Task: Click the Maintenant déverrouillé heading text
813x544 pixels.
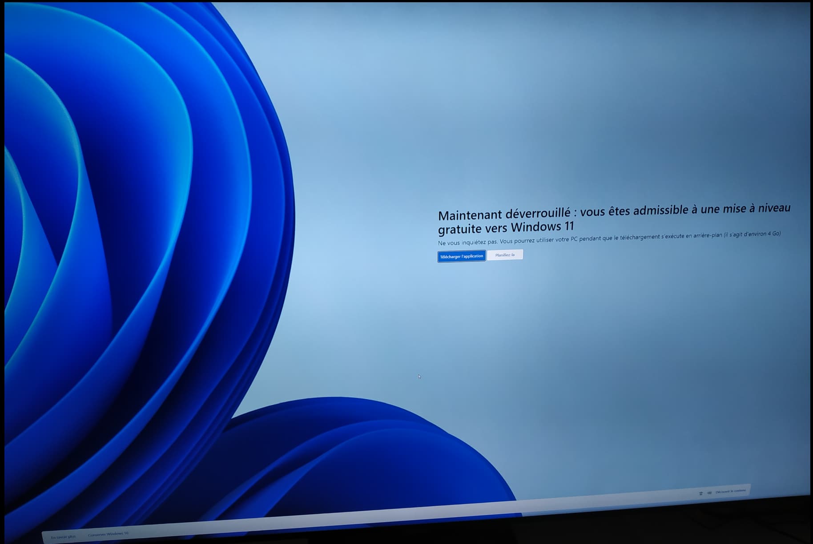Action: click(x=504, y=214)
